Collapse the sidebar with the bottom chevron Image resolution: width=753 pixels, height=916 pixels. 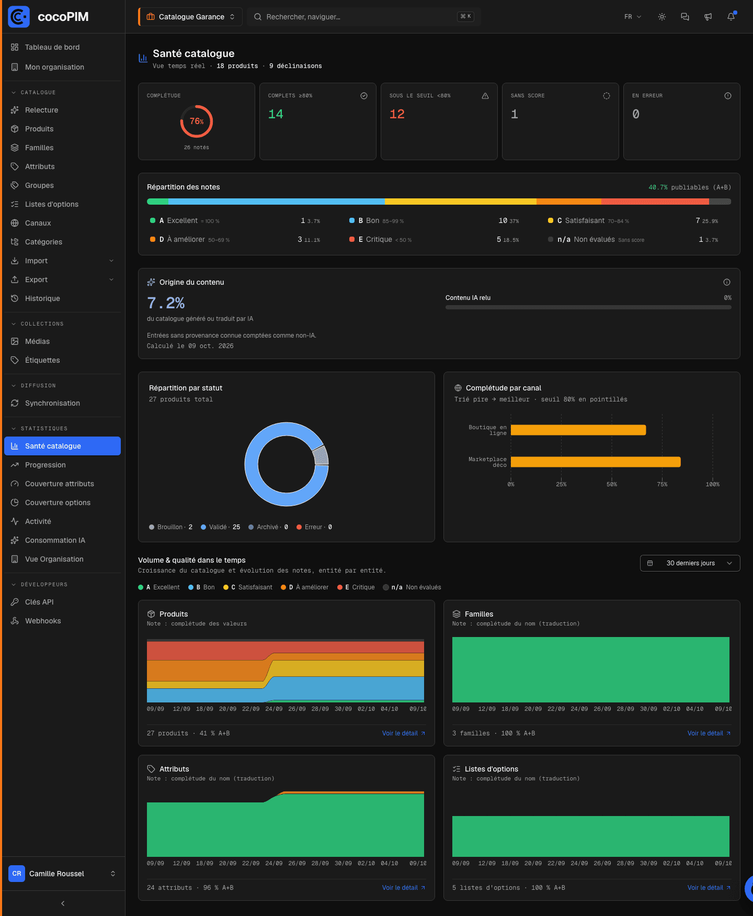click(63, 903)
